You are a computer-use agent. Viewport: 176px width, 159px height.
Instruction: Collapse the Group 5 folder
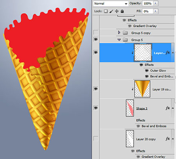tap(119, 39)
